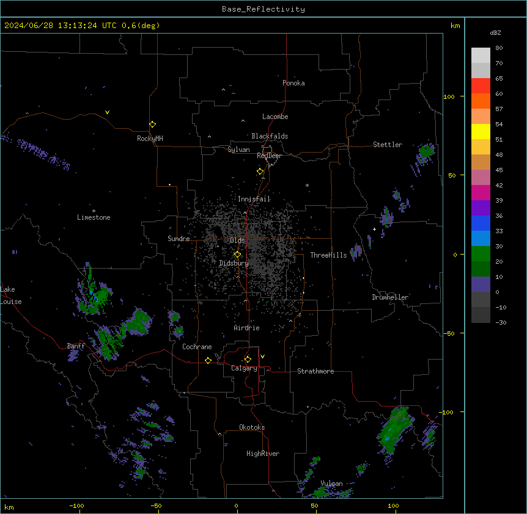The height and width of the screenshot is (514, 527).
Task: Pick the dark orange swatch in dBZ legend
Action: coord(481,101)
